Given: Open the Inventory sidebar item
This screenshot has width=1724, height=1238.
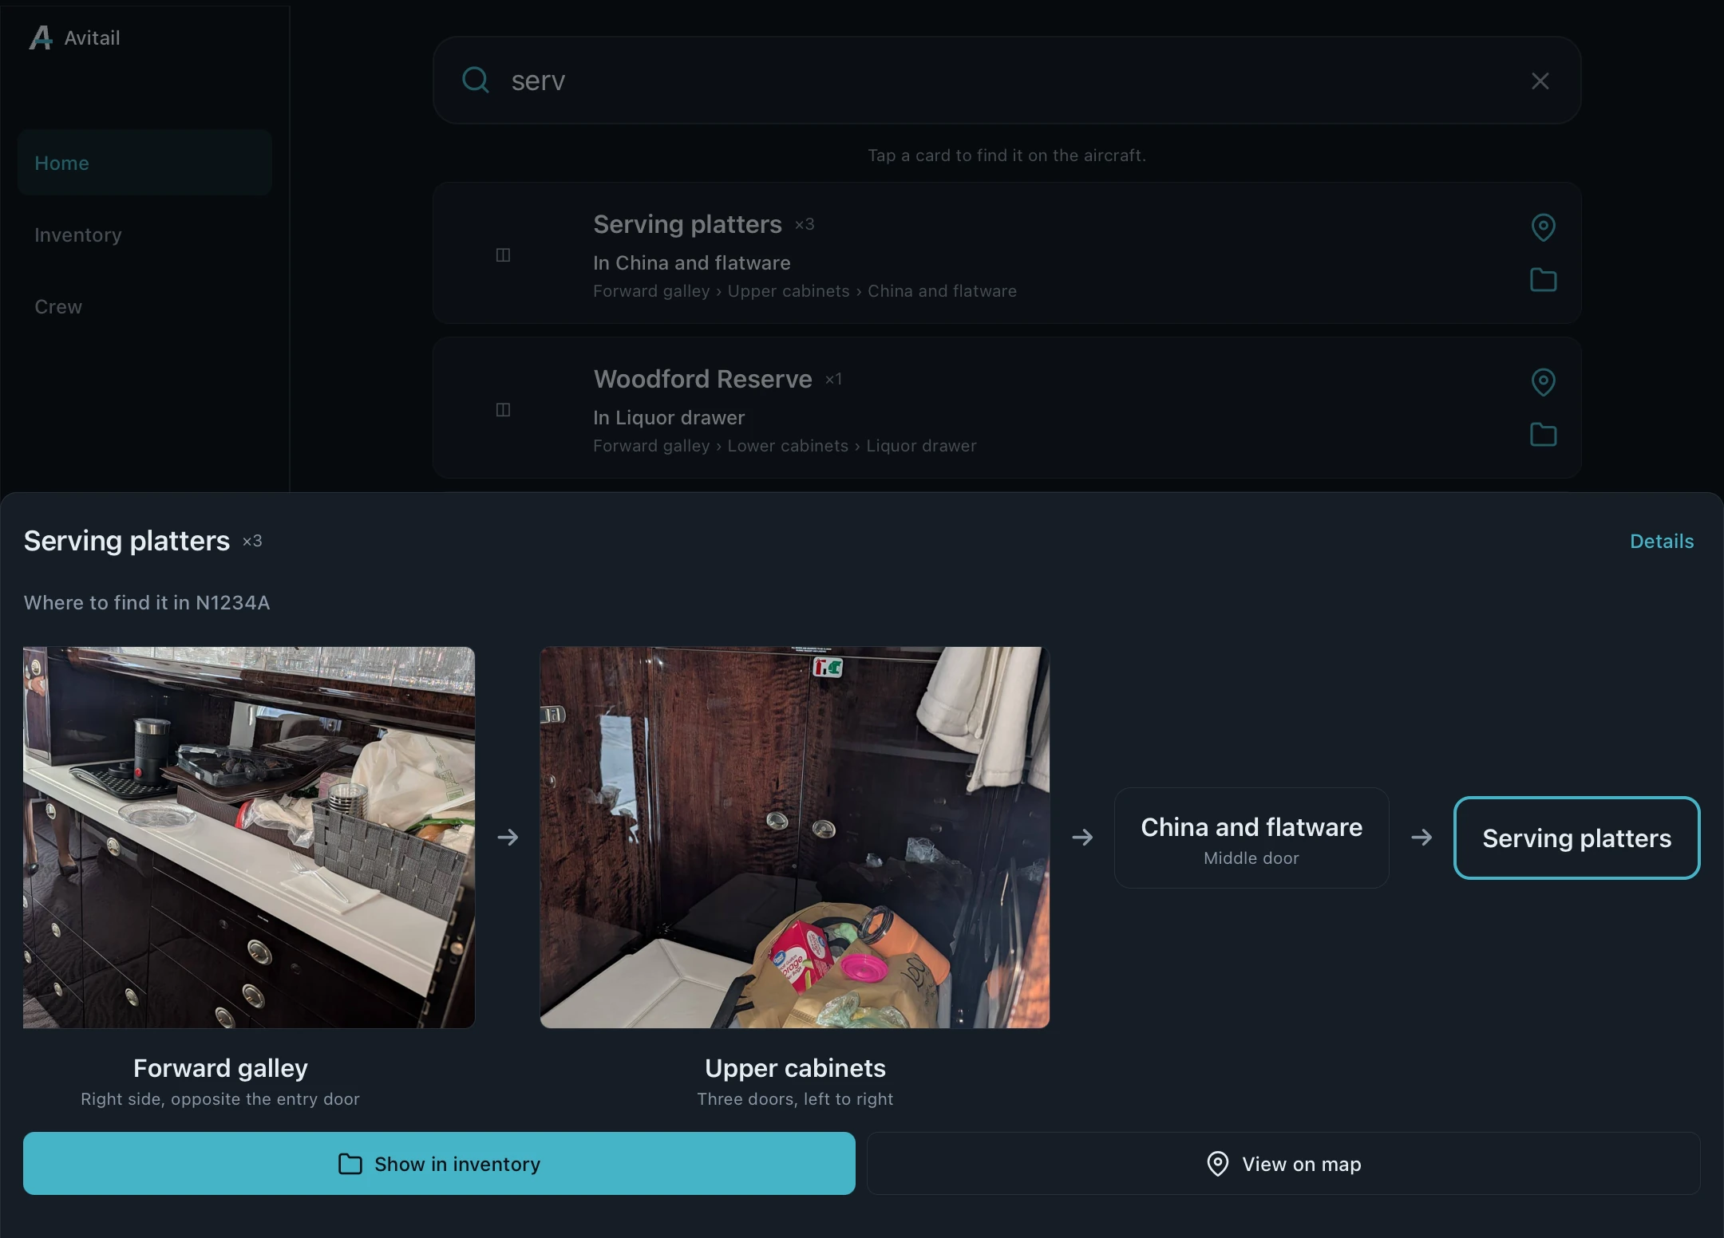Looking at the screenshot, I should [144, 235].
